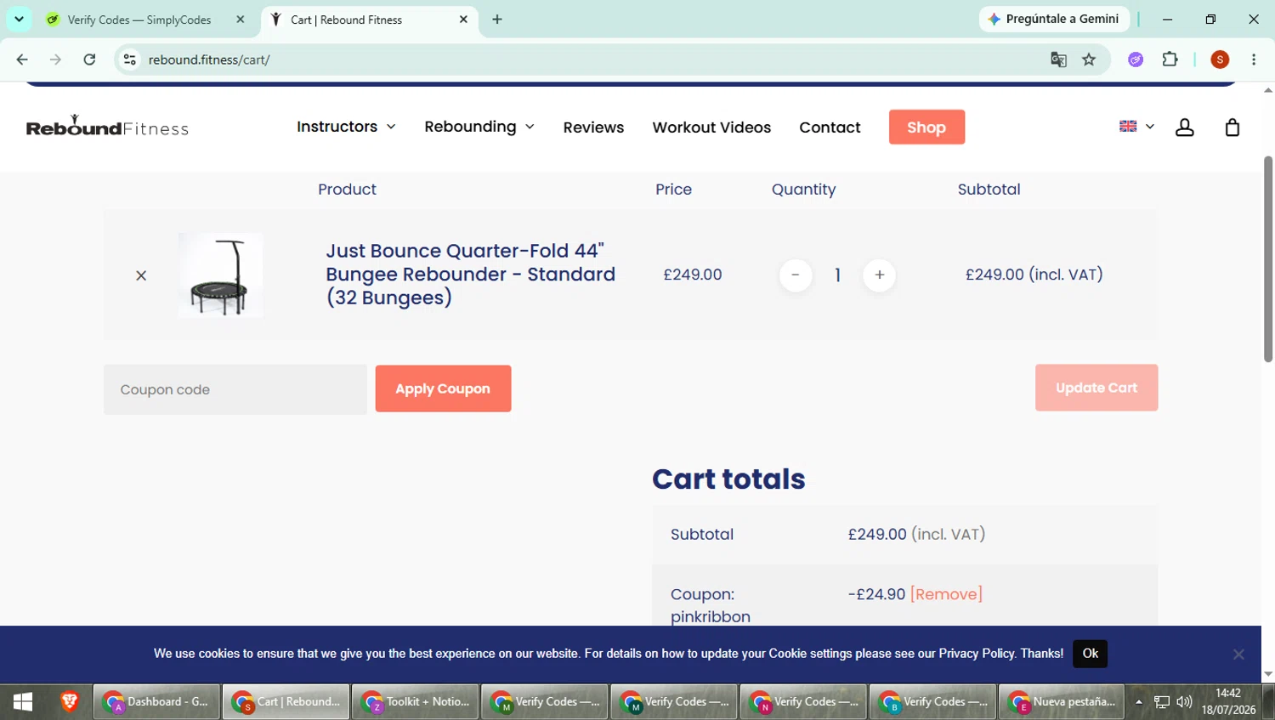Navigate to the Contact page
Screen dimensions: 1275x720
click(x=830, y=128)
